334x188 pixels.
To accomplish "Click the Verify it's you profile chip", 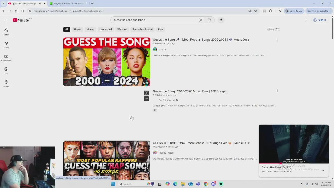I will [x=294, y=11].
